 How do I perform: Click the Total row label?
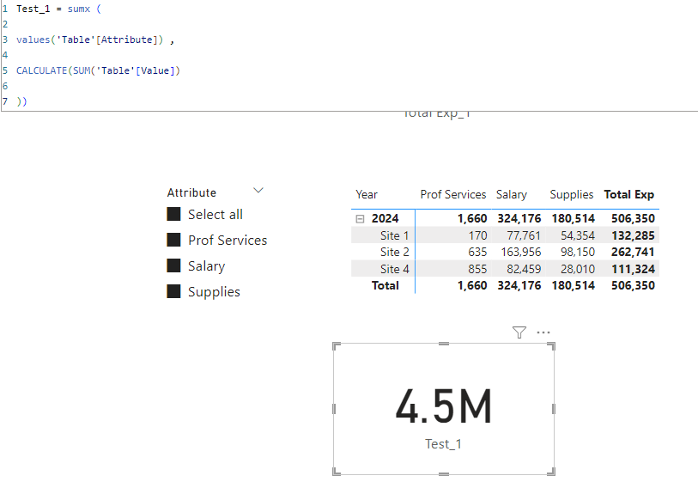(x=385, y=285)
